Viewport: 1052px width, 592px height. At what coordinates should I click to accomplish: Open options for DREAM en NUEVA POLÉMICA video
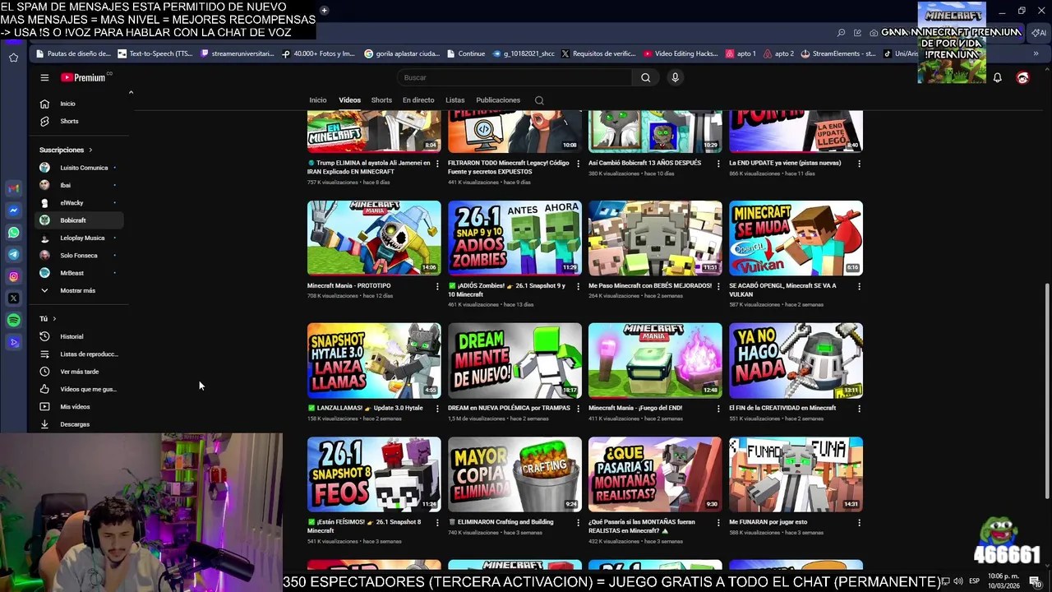click(x=578, y=409)
